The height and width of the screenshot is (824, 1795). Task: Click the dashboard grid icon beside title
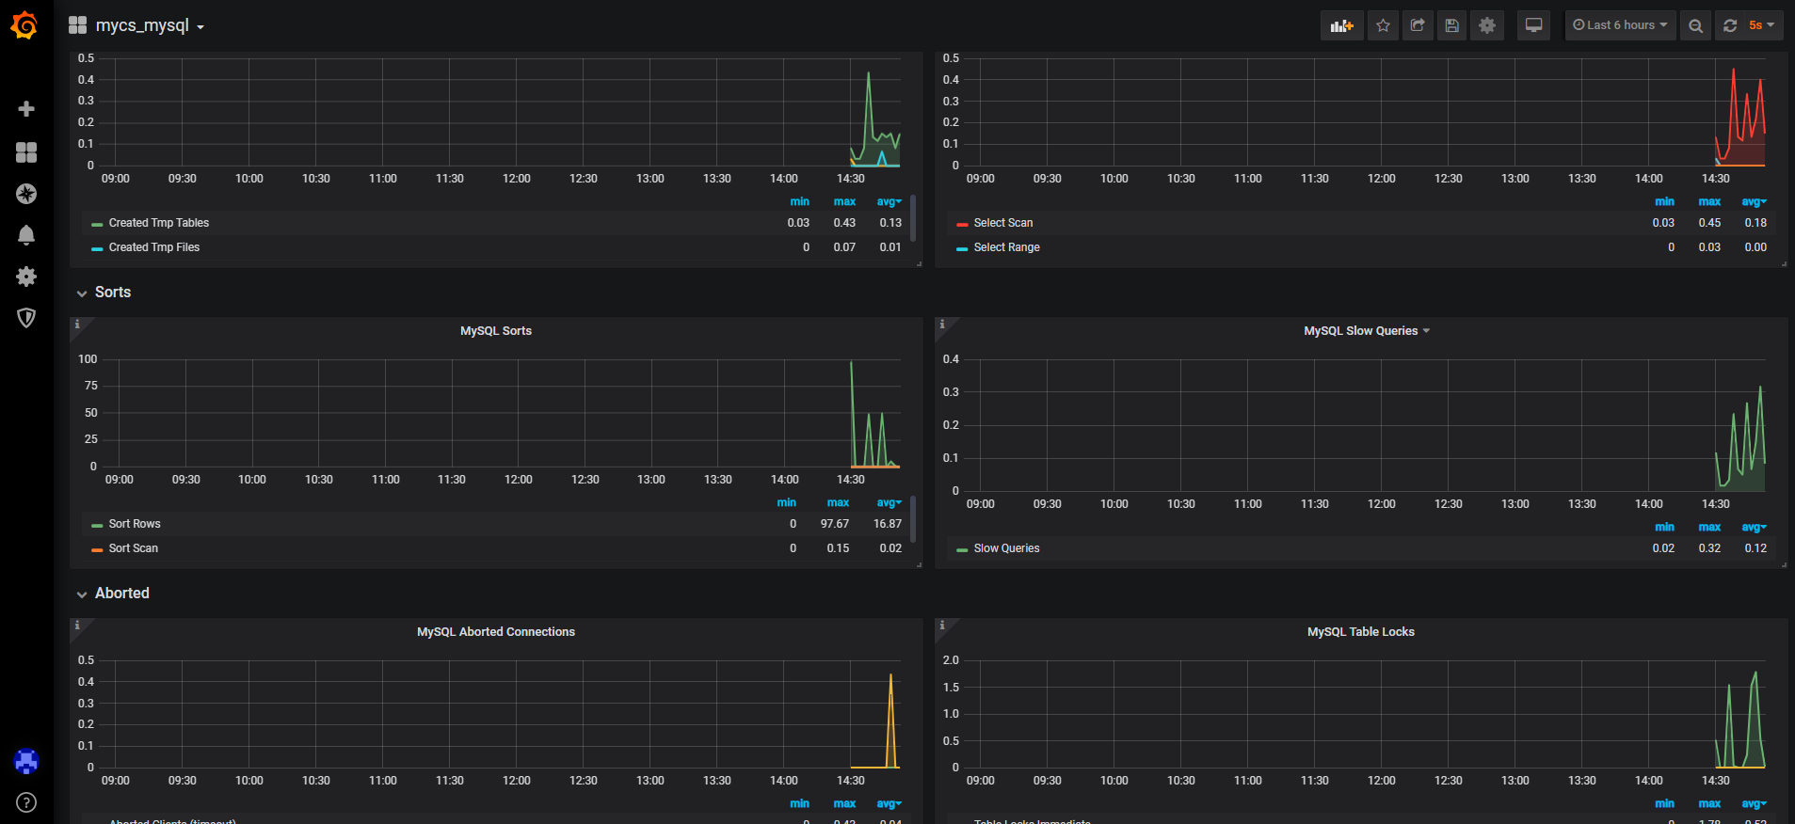[77, 25]
